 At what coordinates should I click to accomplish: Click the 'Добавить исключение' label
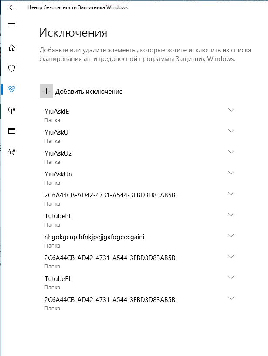click(x=88, y=92)
